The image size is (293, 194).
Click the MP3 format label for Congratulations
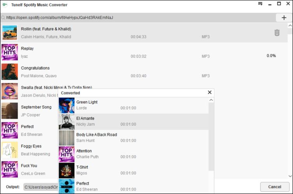click(x=205, y=76)
